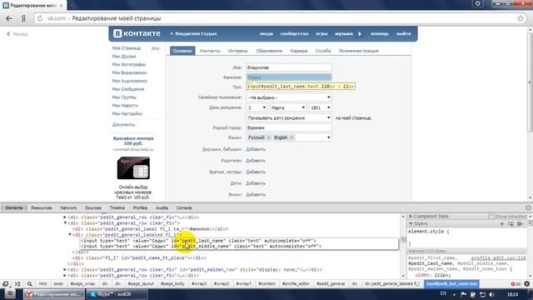Click Добавить next to Дедушки, бабушки
The width and height of the screenshot is (533, 300).
pos(256,149)
